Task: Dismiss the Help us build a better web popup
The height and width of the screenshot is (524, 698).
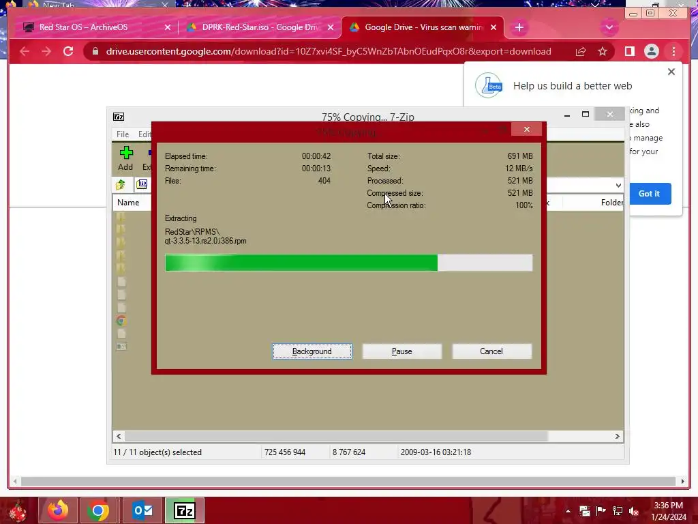Action: [x=671, y=72]
